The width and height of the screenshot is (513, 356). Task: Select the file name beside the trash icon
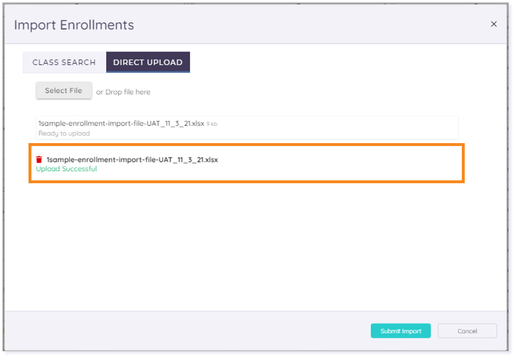(132, 159)
